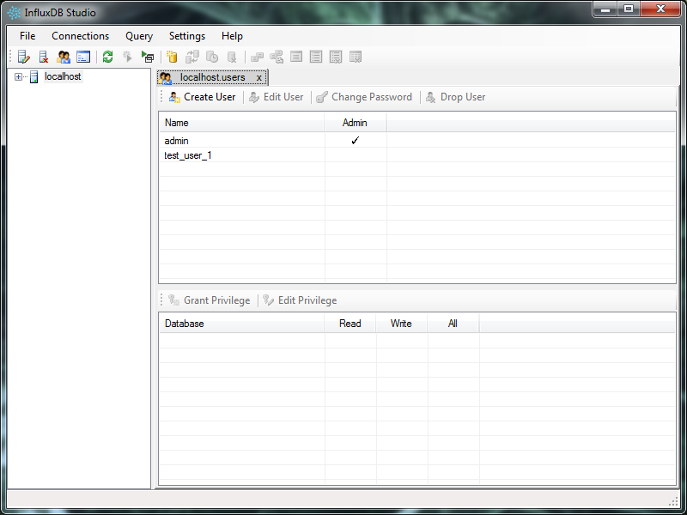Click the Admin column header
687x515 pixels.
click(x=355, y=123)
